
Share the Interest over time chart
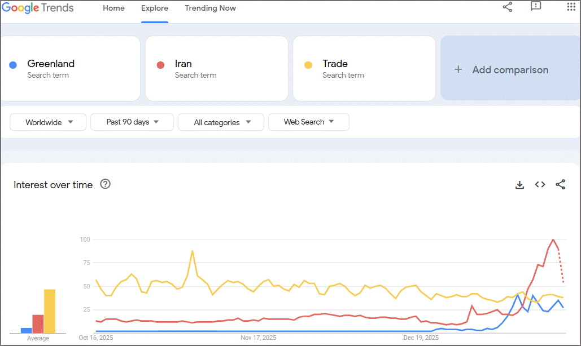[560, 184]
